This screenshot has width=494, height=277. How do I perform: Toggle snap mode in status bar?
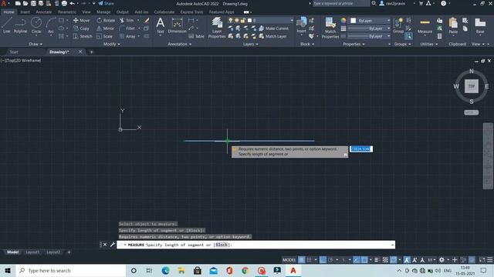click(309, 260)
